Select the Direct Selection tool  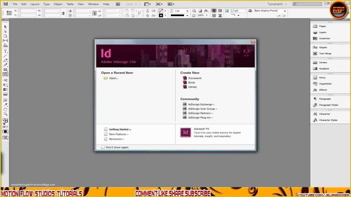pos(5,31)
